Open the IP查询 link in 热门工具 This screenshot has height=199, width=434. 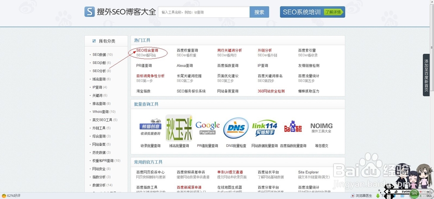tap(263, 66)
